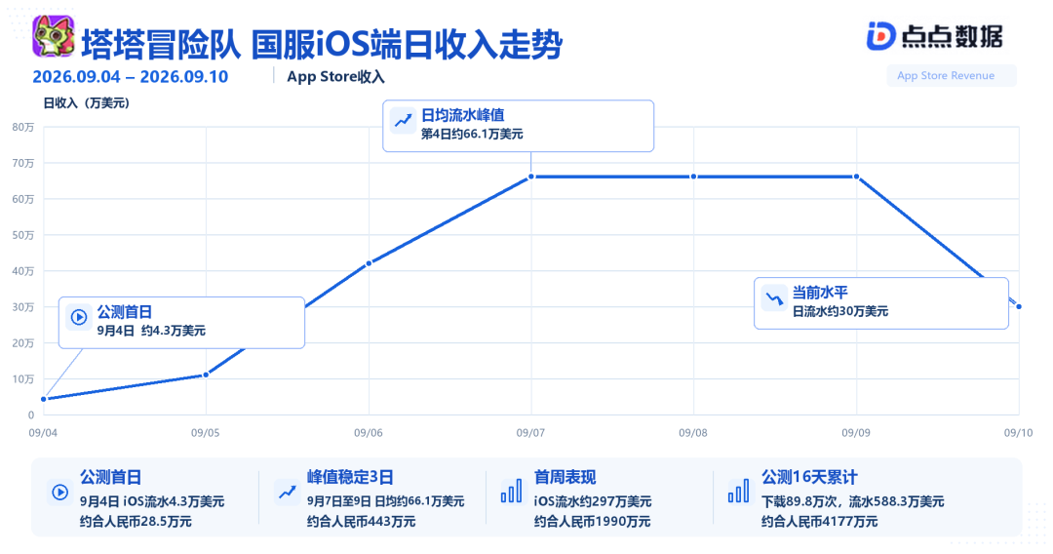Click the 日流水约30万美元 callout text
This screenshot has width=1053, height=554.
point(840,311)
